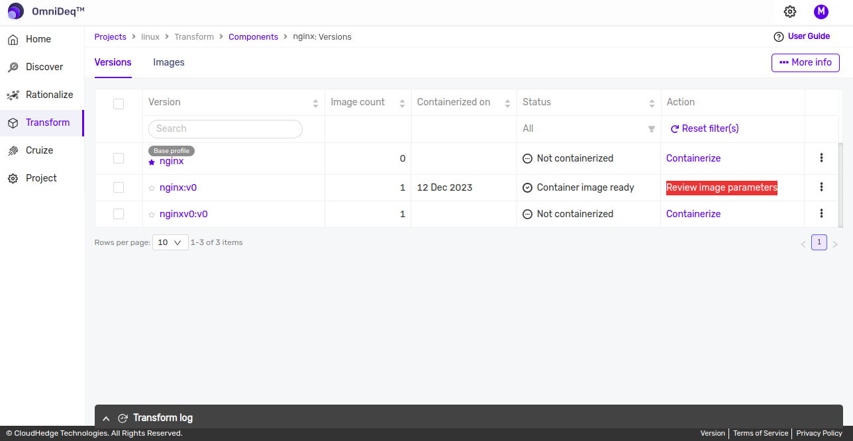
Task: Open Cruize in the sidebar
Action: [42, 150]
